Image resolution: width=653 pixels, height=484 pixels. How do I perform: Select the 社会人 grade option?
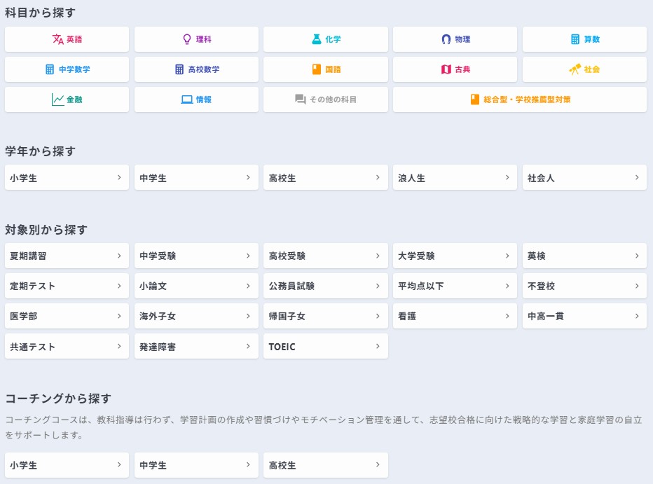[584, 178]
